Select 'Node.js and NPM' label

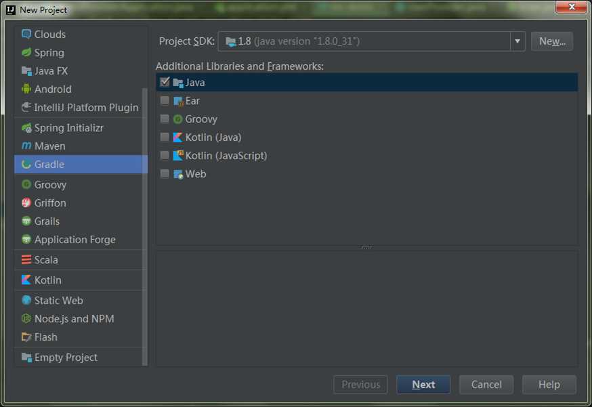[x=74, y=319]
